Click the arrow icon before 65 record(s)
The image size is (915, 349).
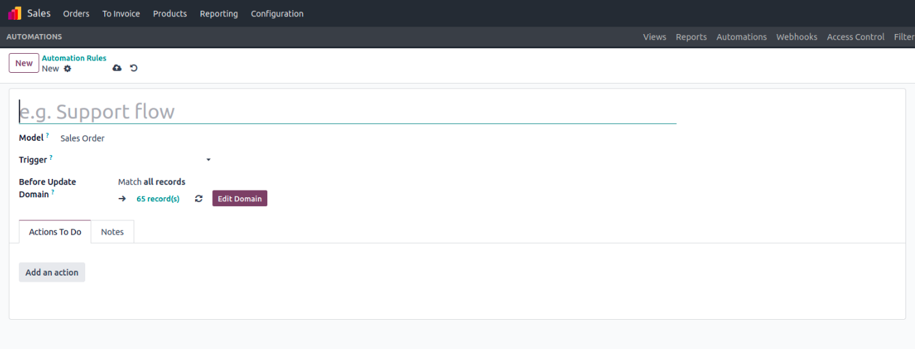click(x=122, y=199)
